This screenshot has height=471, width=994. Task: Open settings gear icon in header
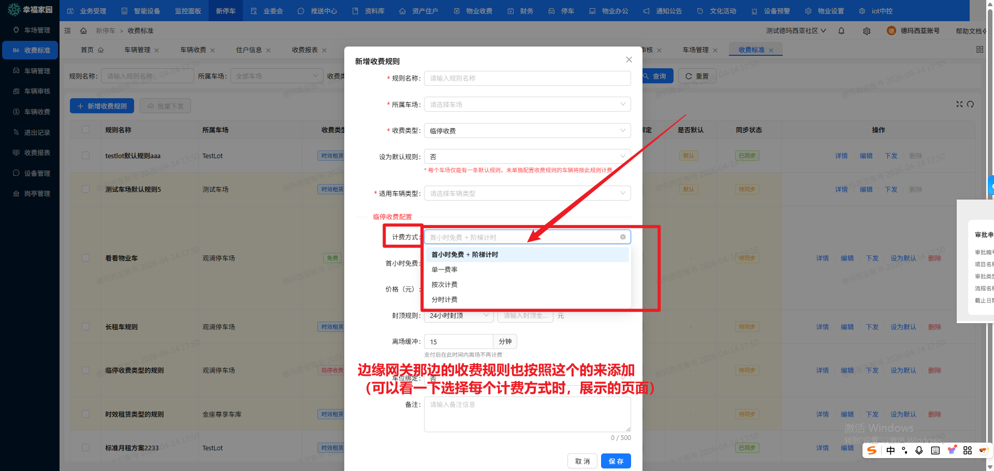coord(867,31)
